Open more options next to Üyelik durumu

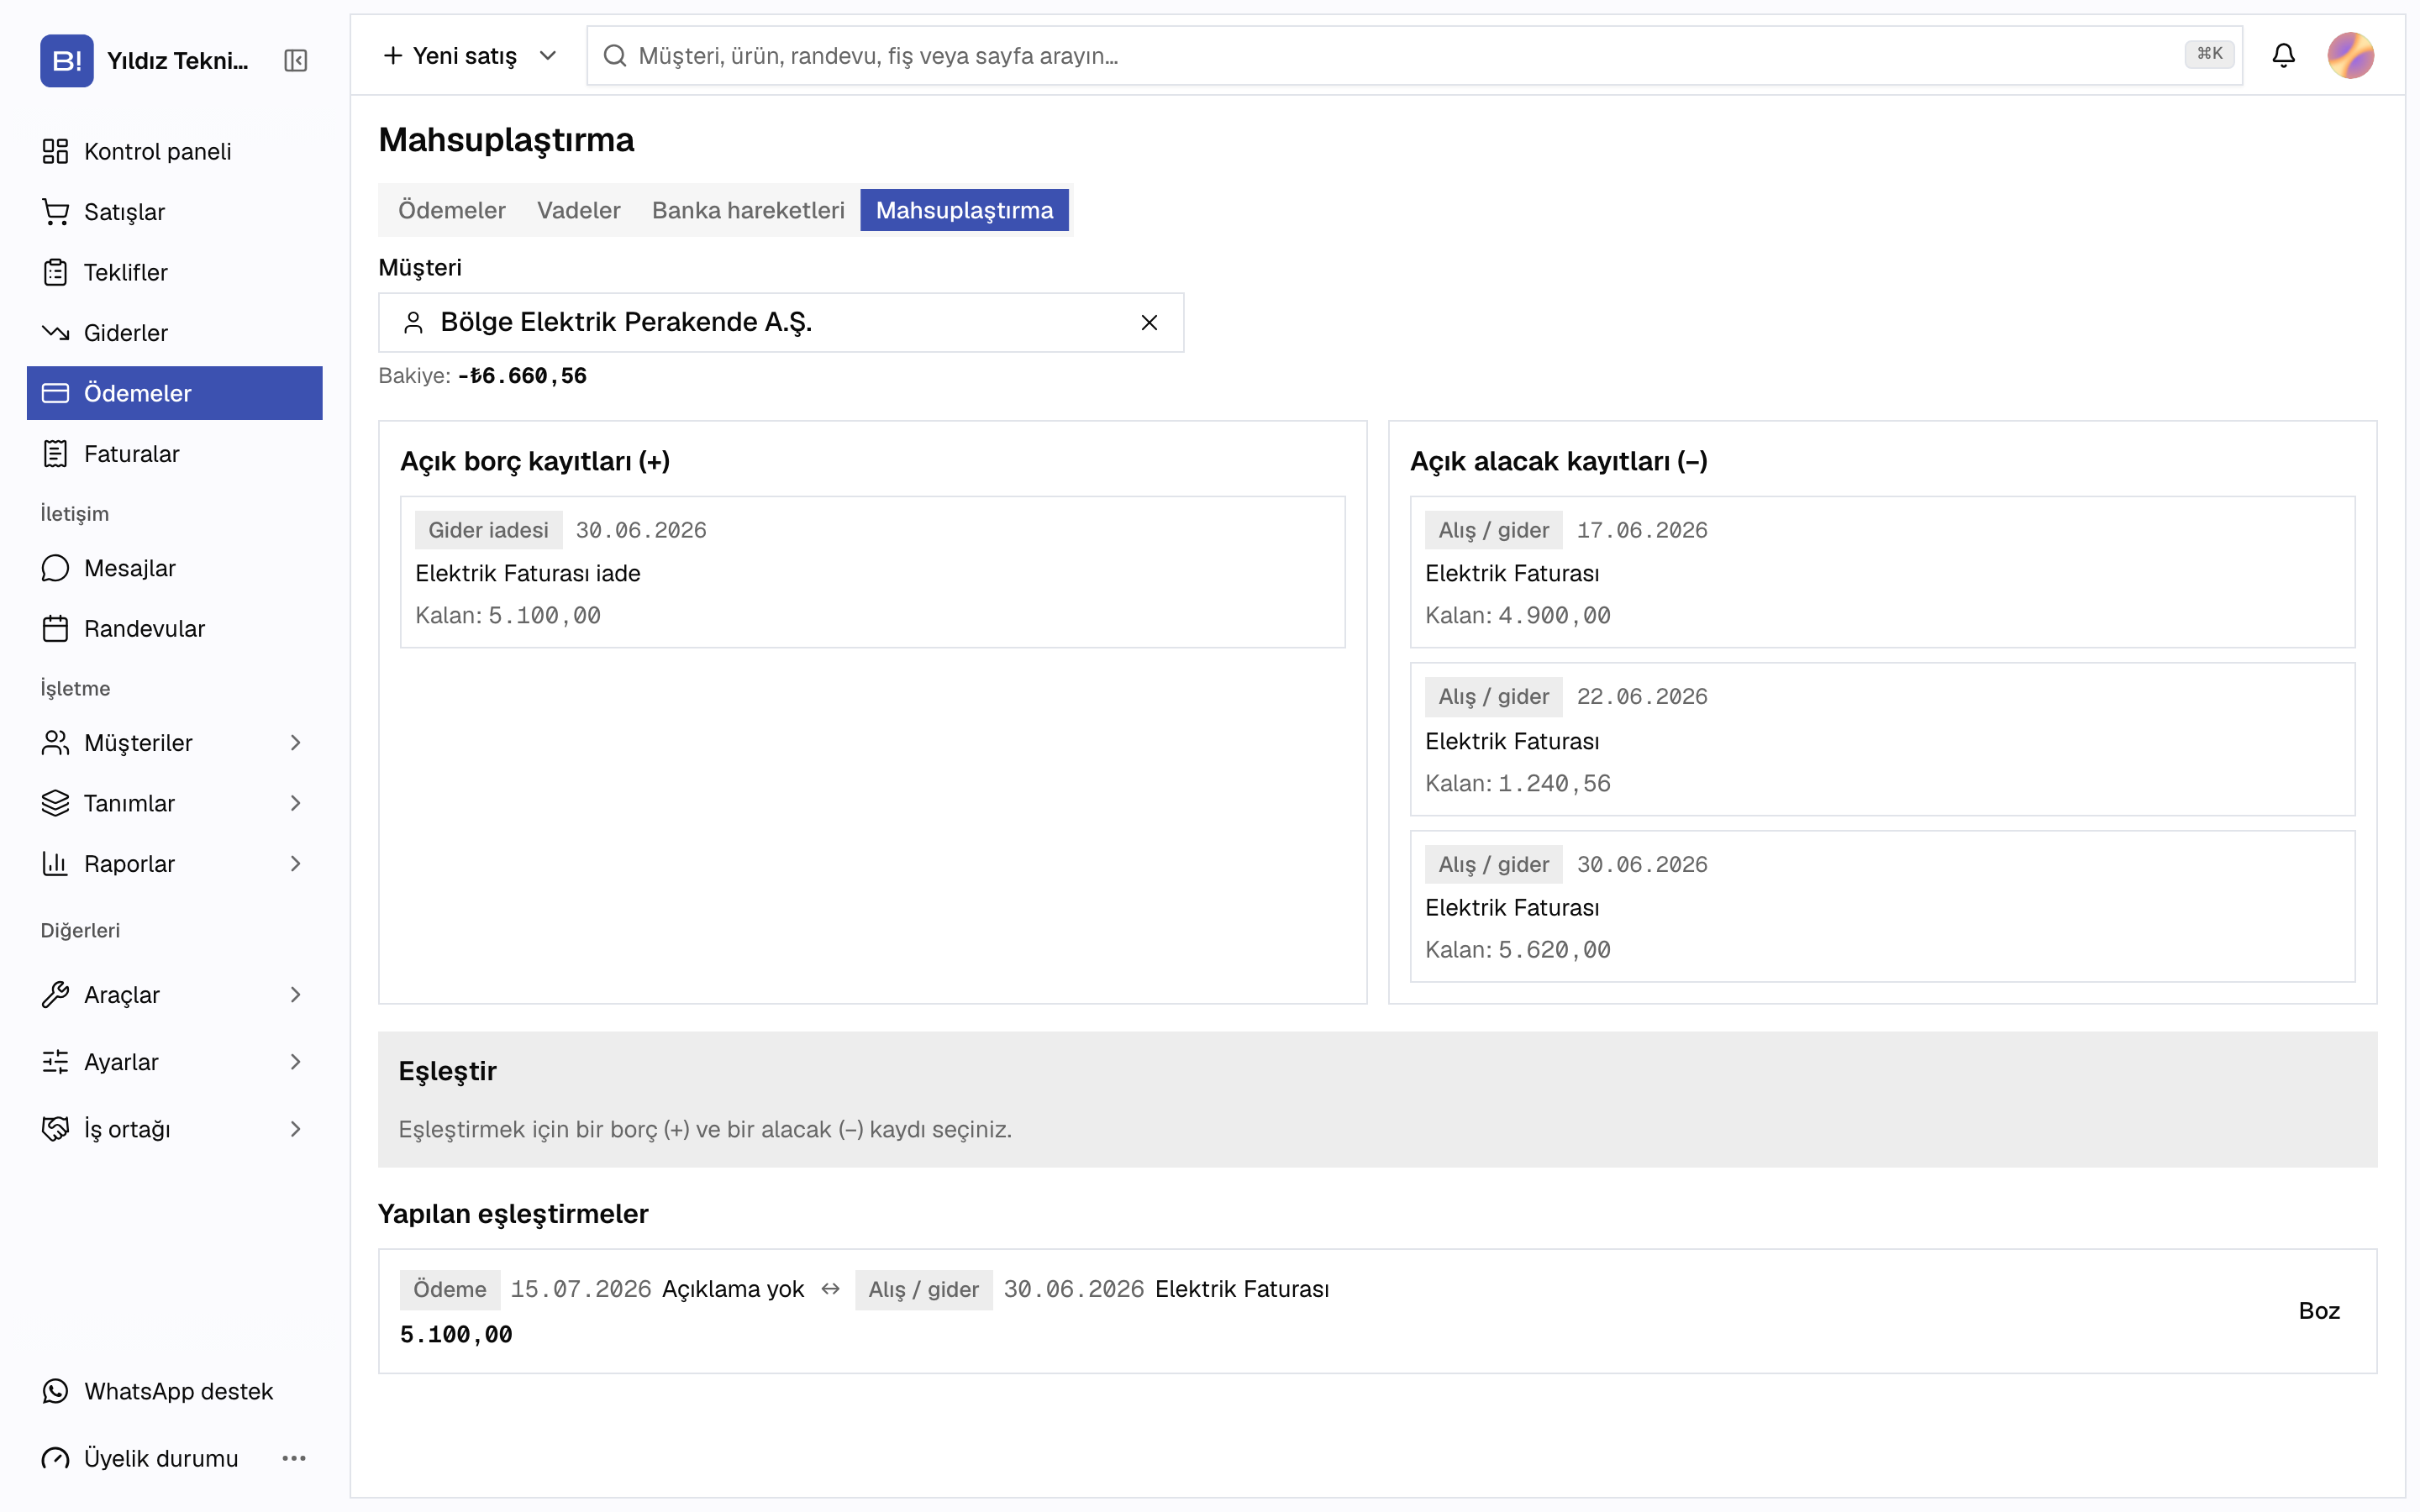coord(294,1458)
